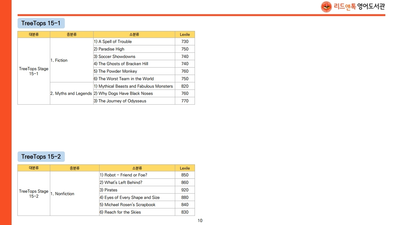Select the 'Myths and Legends' category cell
This screenshot has height=225, width=400.
pyautogui.click(x=71, y=93)
